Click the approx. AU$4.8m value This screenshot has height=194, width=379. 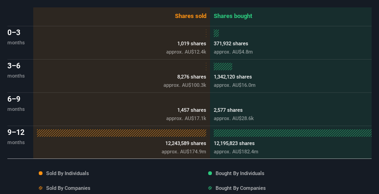[x=233, y=52]
